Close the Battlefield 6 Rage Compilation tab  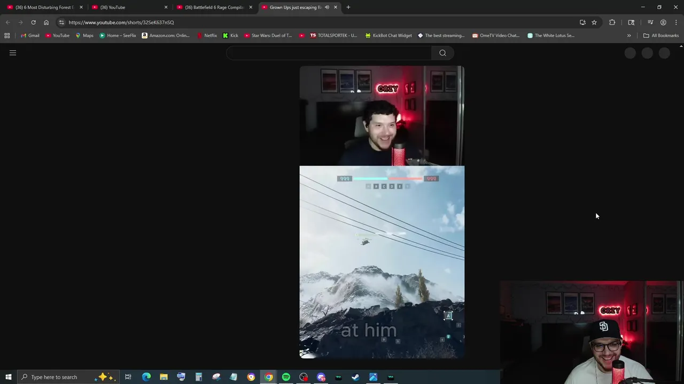click(x=251, y=7)
